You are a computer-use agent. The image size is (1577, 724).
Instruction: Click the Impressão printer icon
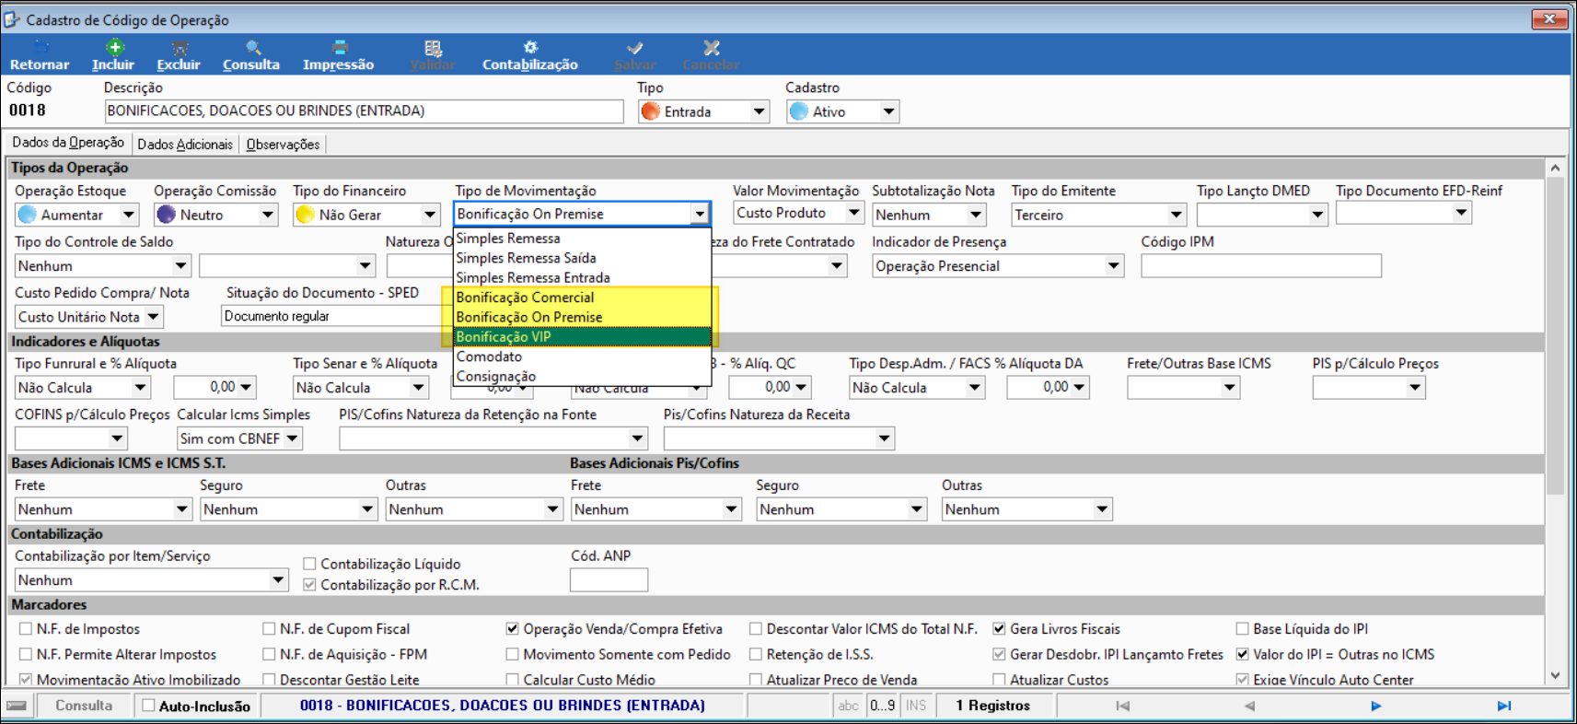tap(339, 48)
